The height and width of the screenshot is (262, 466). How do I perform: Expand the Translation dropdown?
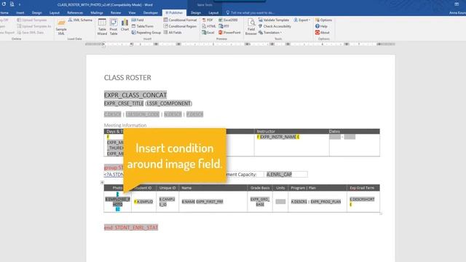pos(270,32)
